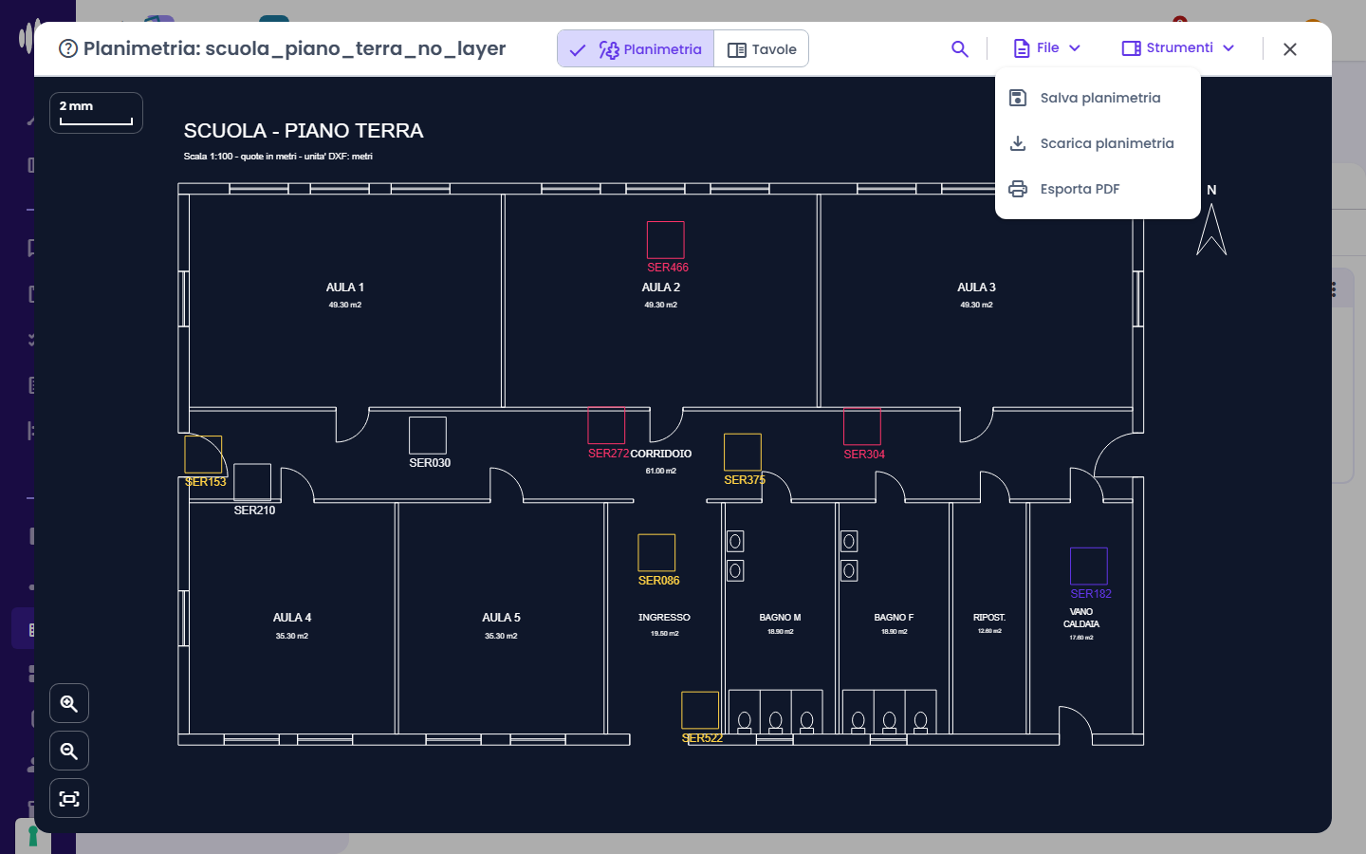Switch to Planimetria view mode
This screenshot has width=1366, height=854.
coord(636,48)
